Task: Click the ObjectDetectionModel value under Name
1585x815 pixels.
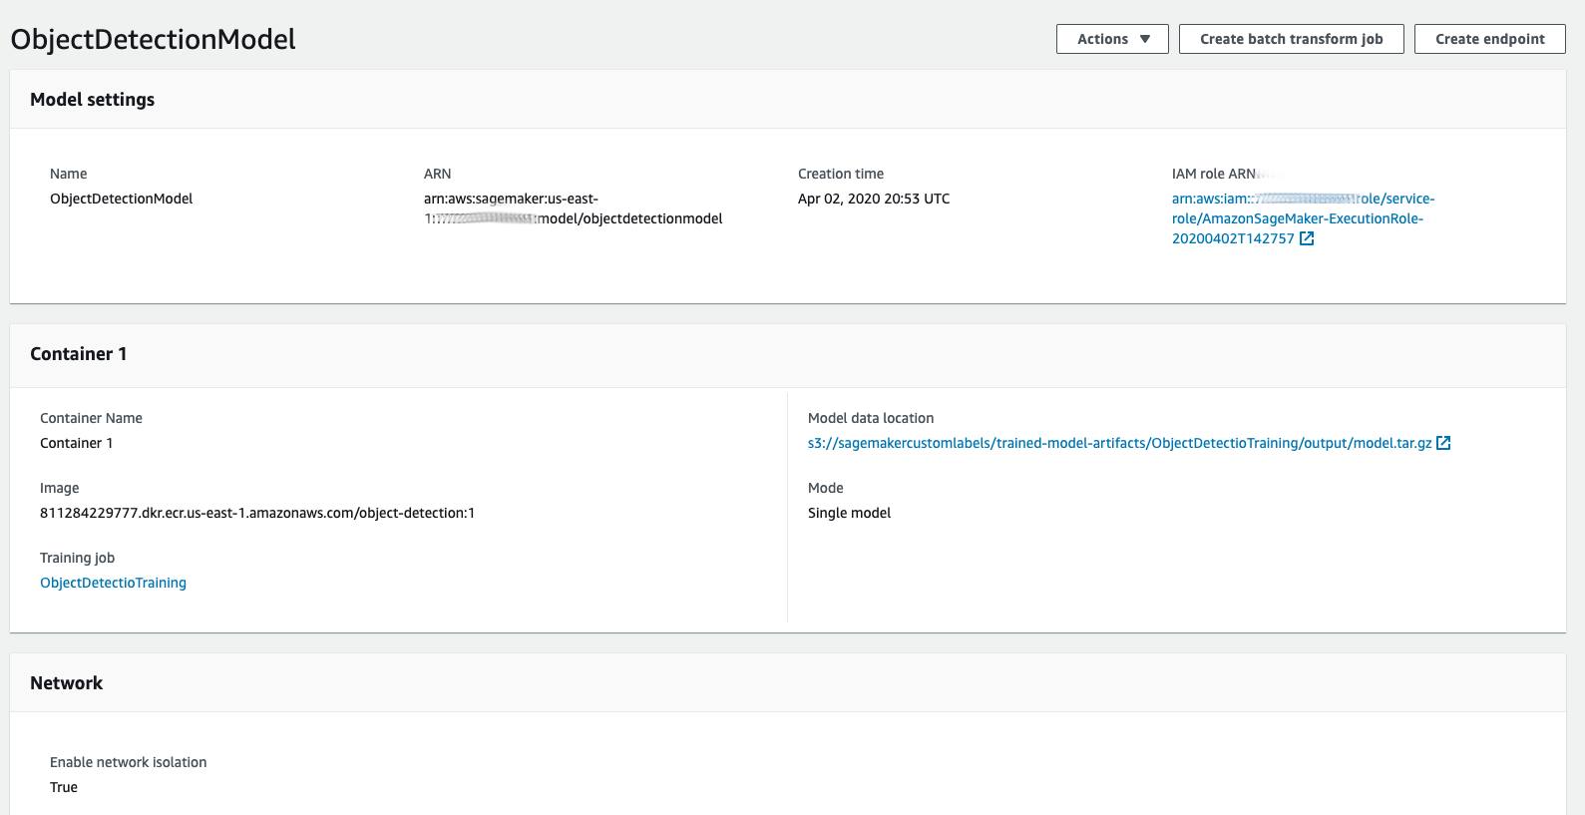Action: tap(121, 199)
